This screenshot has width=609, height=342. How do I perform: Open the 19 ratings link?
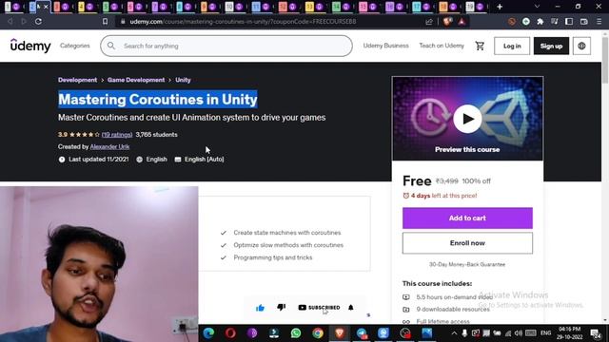pos(117,135)
